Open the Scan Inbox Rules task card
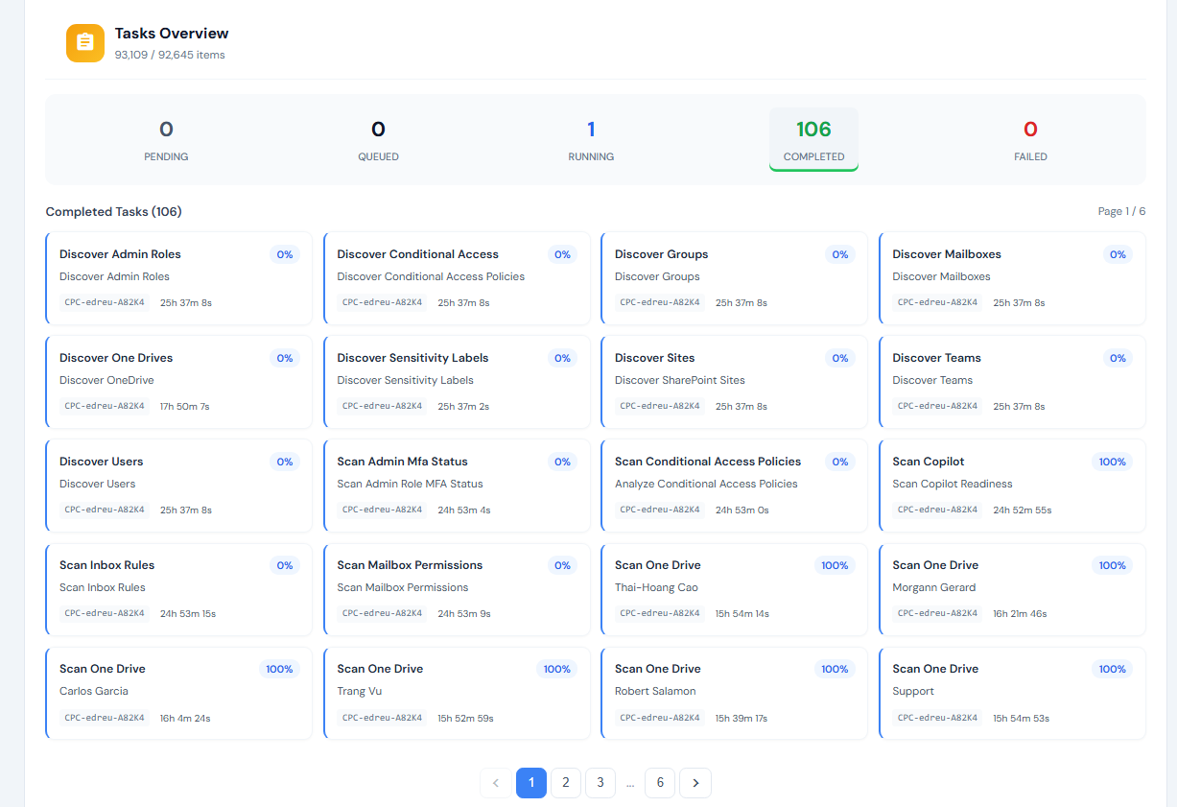Image resolution: width=1177 pixels, height=807 pixels. click(178, 589)
